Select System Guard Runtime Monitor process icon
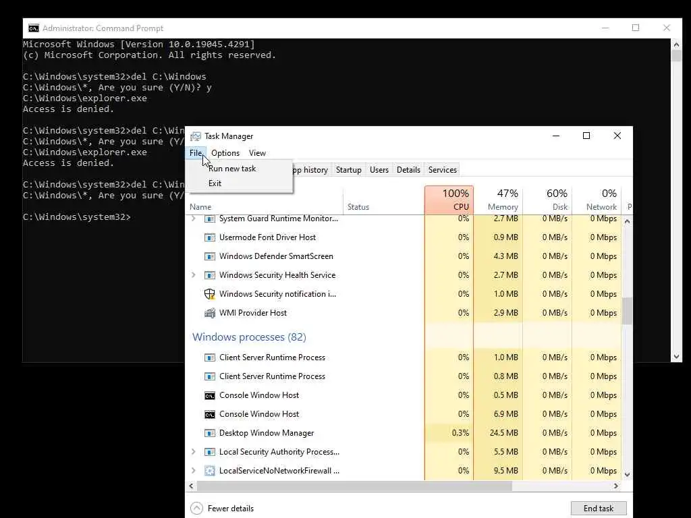This screenshot has height=518, width=691. (210, 219)
